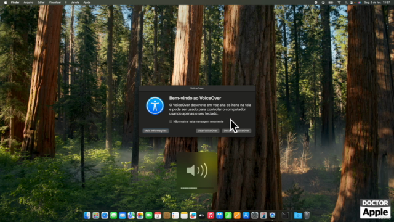Open the Apple menu
This screenshot has width=394, height=222.
click(x=6, y=2)
